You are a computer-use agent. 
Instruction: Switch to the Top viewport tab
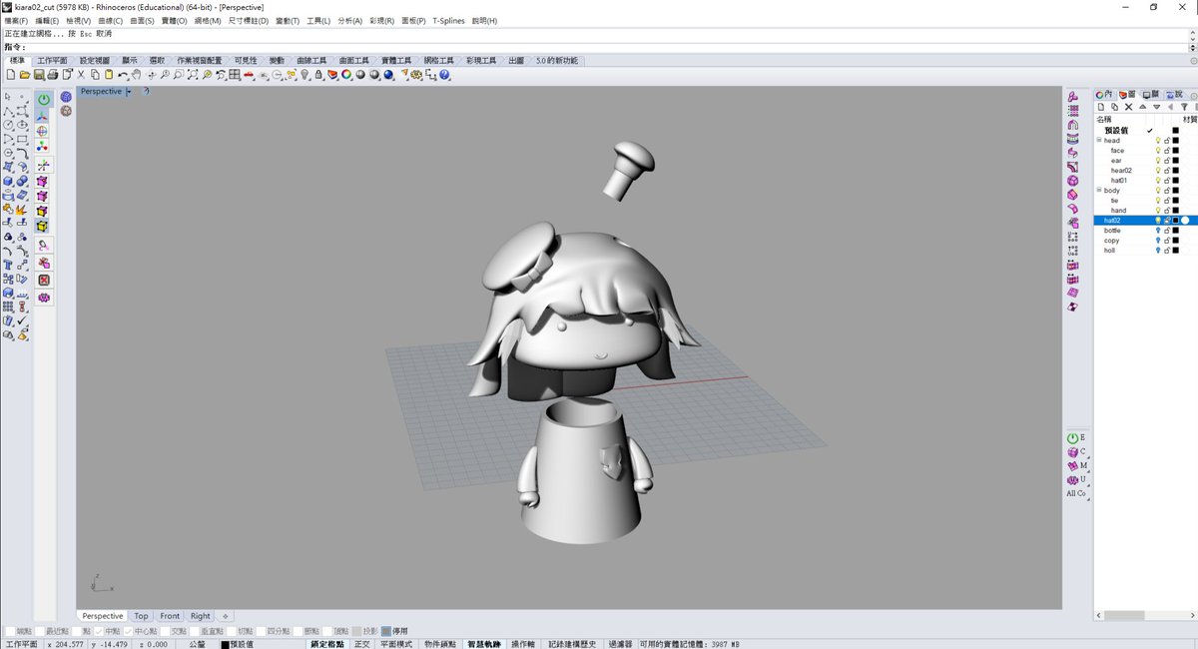click(142, 616)
